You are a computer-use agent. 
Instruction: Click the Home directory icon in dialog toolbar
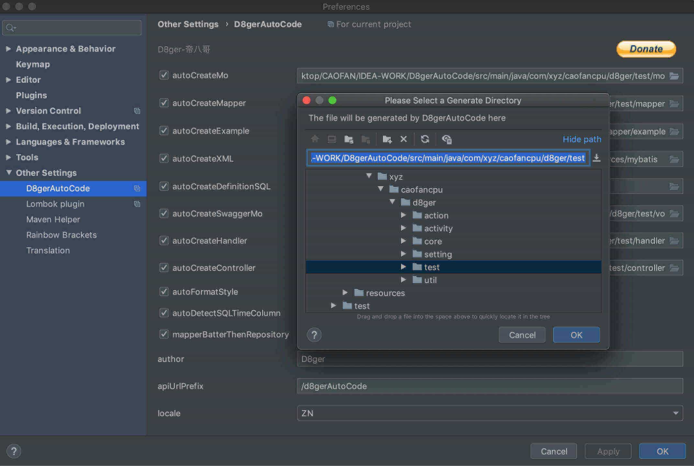(315, 139)
